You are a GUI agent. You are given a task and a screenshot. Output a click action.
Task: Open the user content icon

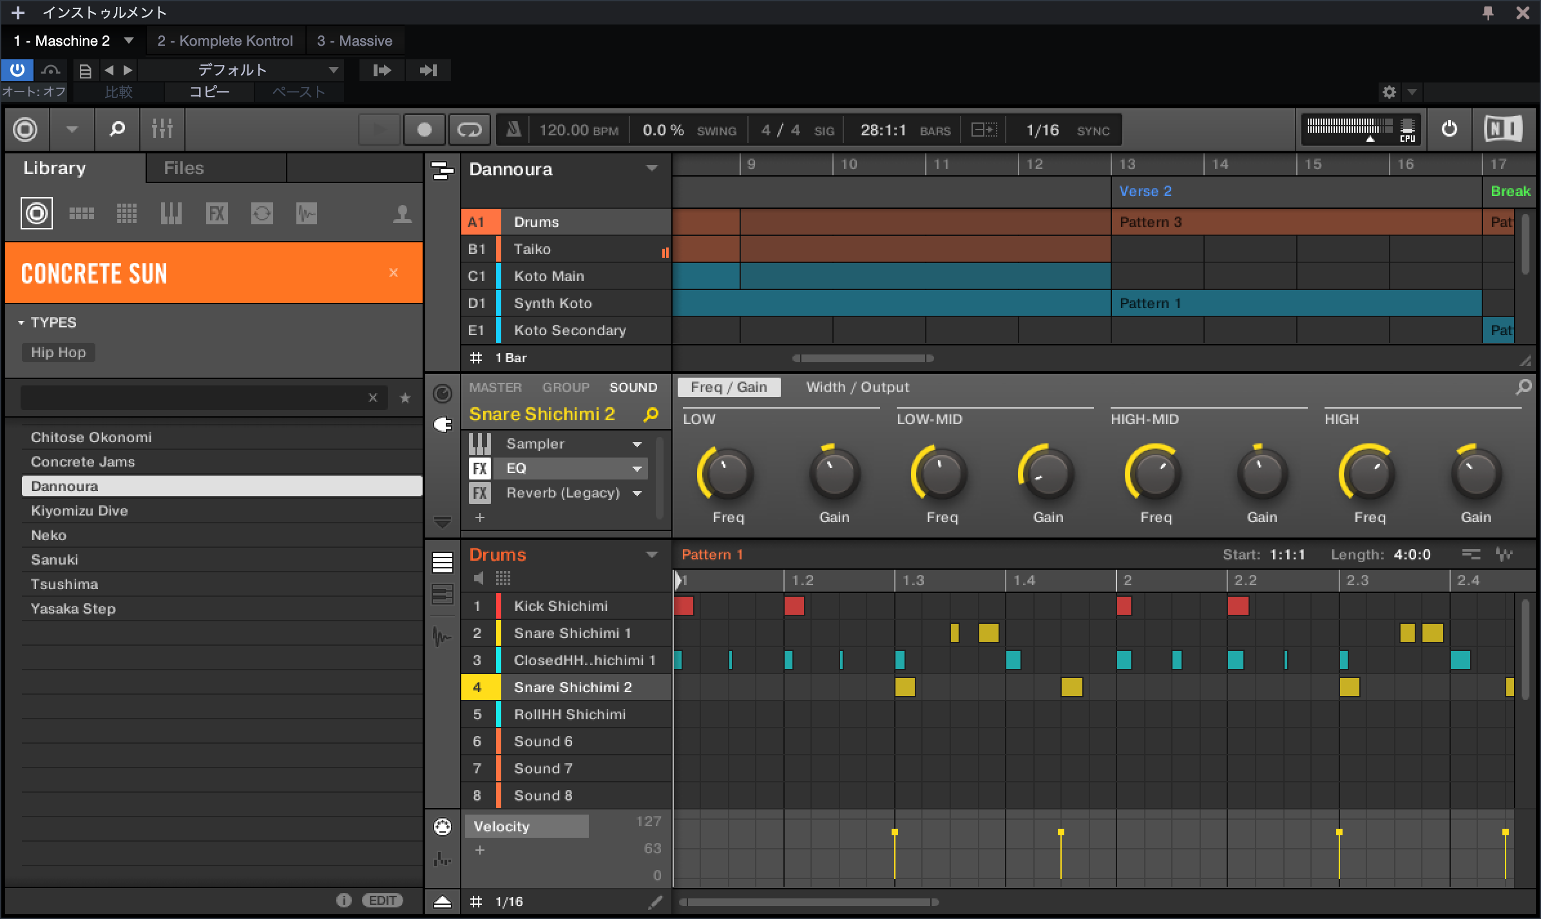(402, 213)
